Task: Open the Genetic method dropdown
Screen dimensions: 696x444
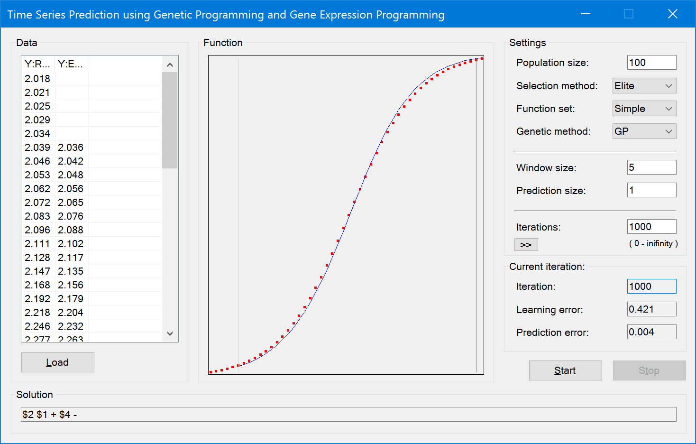Action: tap(644, 131)
